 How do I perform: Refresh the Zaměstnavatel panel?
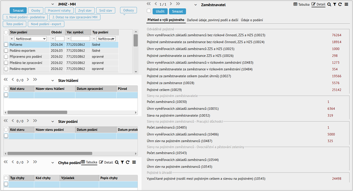click(x=340, y=5)
